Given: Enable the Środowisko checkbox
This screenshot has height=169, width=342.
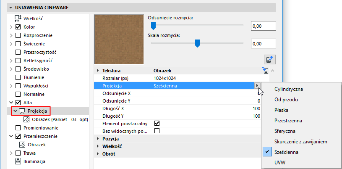Looking at the screenshot, I should pos(18,69).
